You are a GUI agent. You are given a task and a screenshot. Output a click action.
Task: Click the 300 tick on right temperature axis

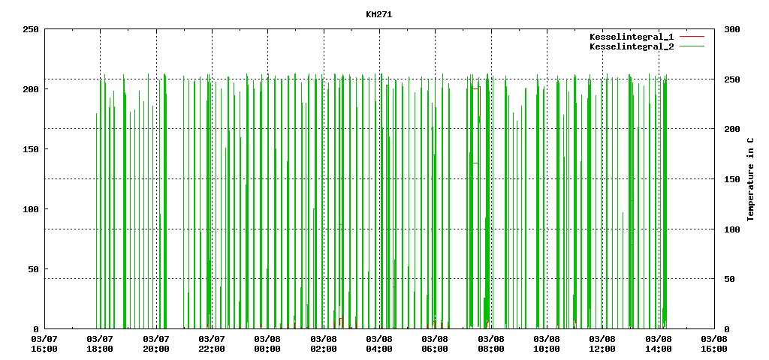(732, 29)
